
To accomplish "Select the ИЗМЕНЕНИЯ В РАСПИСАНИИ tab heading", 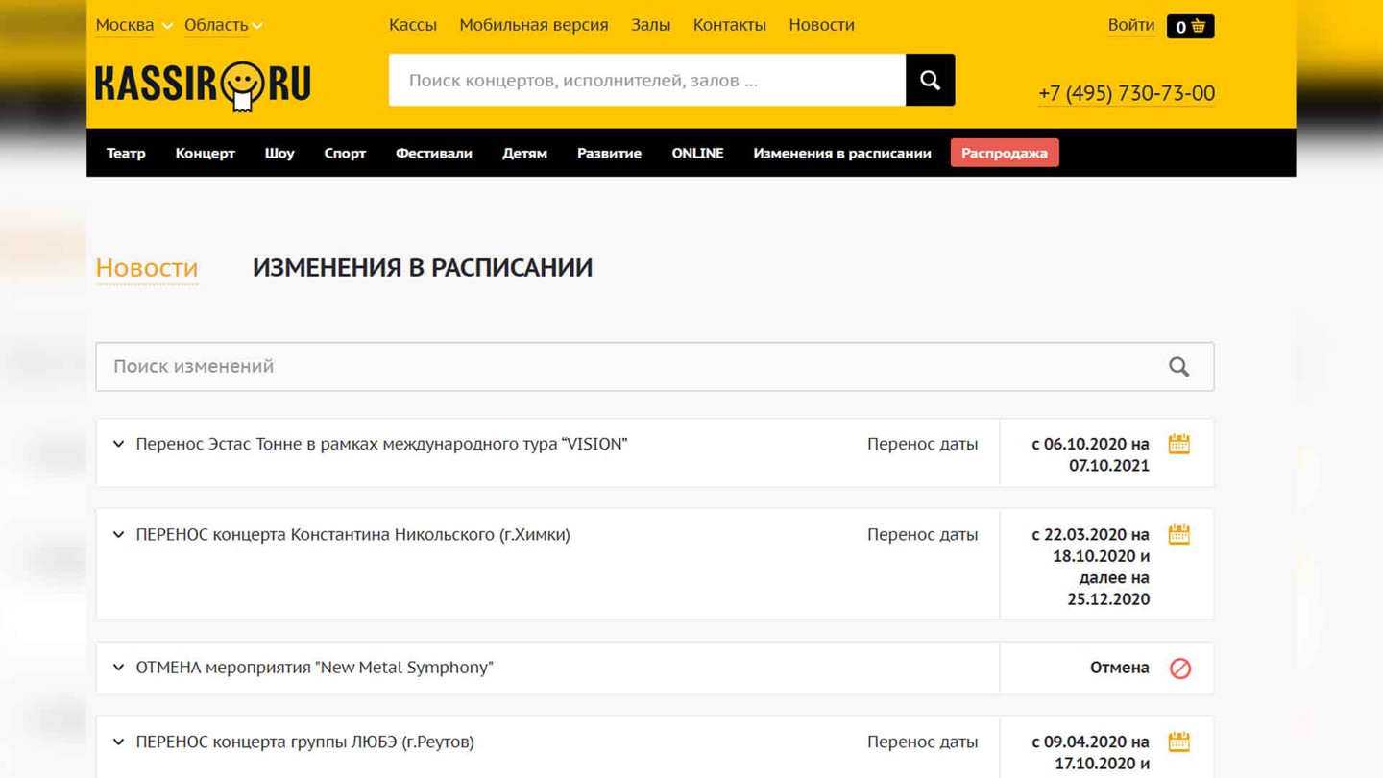I will coord(423,268).
